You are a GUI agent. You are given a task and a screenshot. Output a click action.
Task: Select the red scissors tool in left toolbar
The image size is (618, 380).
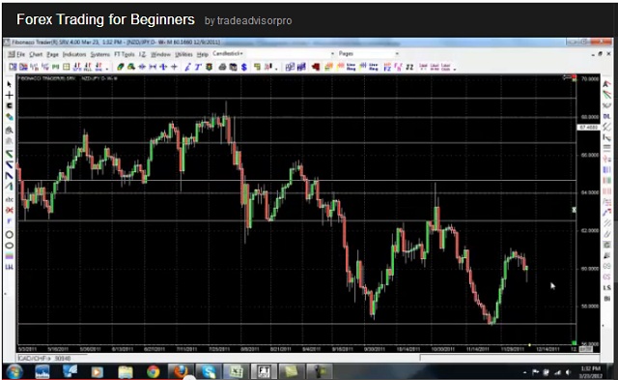[9, 210]
